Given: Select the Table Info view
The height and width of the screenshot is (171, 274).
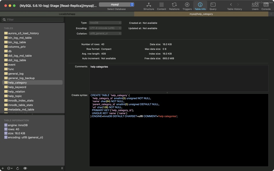Looking at the screenshot, I should tap(200, 6).
